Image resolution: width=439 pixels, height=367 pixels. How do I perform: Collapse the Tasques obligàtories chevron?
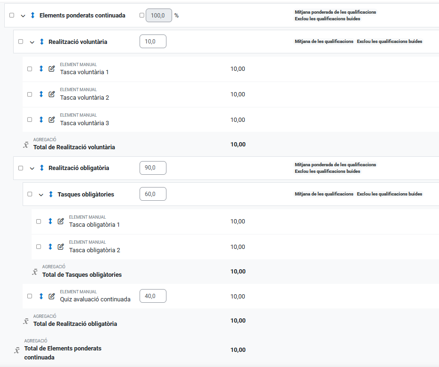(x=41, y=195)
